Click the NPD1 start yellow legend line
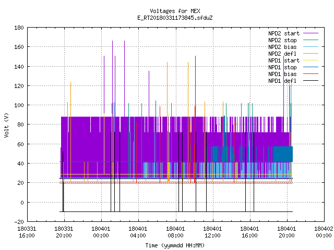 311,60
